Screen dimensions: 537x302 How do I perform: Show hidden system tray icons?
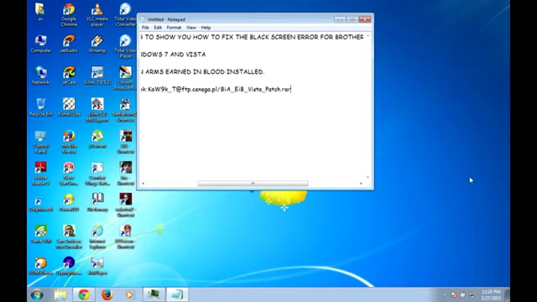click(x=444, y=295)
